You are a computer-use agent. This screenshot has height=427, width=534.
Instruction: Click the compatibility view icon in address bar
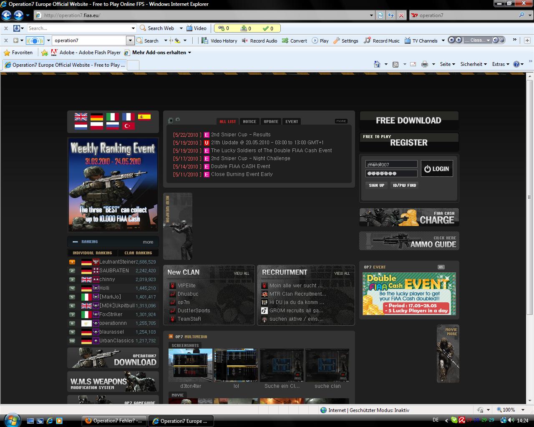point(380,15)
